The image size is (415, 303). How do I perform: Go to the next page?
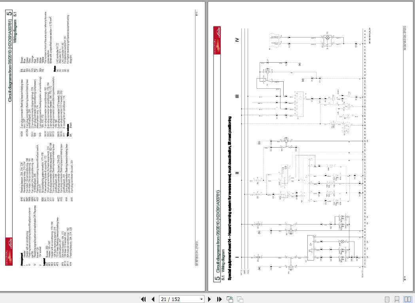coord(209,299)
